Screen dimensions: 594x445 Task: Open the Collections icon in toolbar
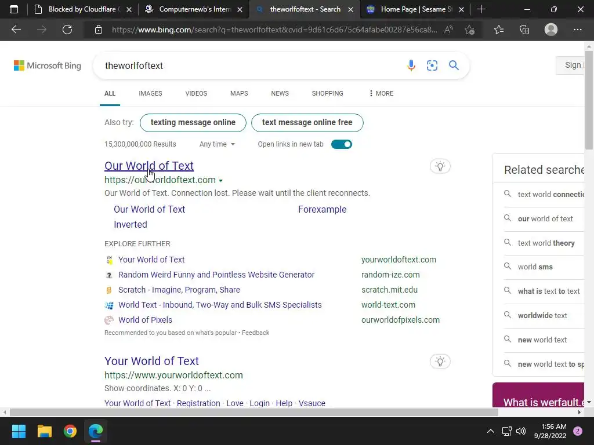[524, 30]
